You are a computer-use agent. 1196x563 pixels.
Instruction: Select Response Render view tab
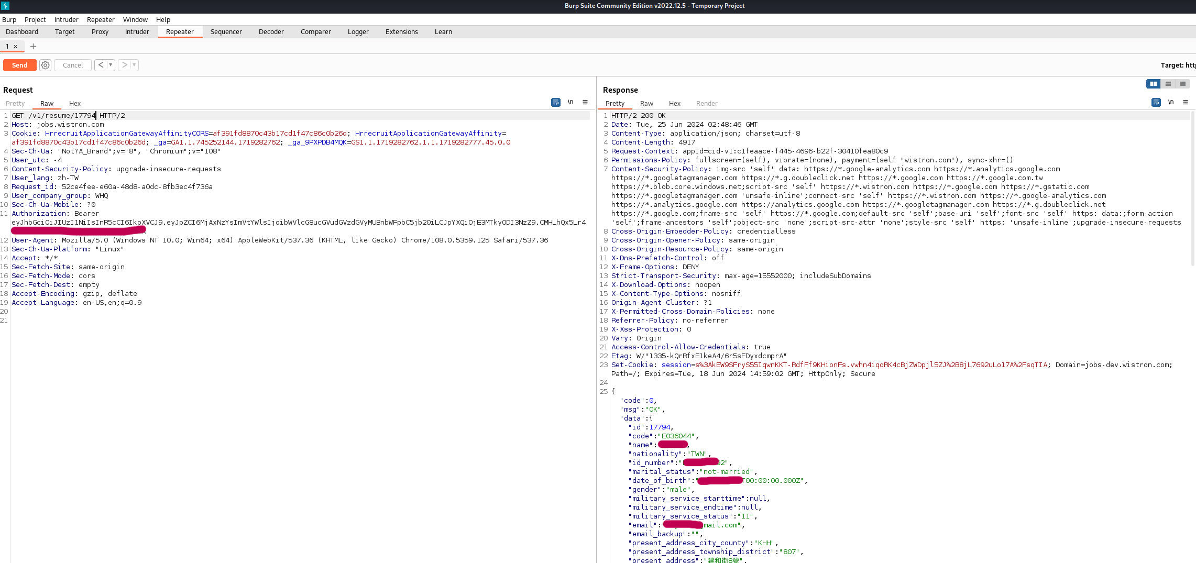tap(707, 103)
